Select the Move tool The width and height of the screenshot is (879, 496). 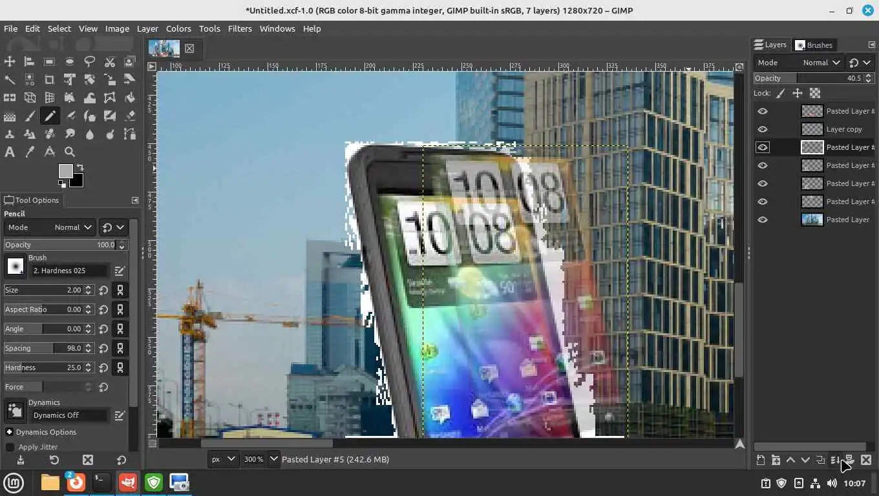(x=10, y=61)
